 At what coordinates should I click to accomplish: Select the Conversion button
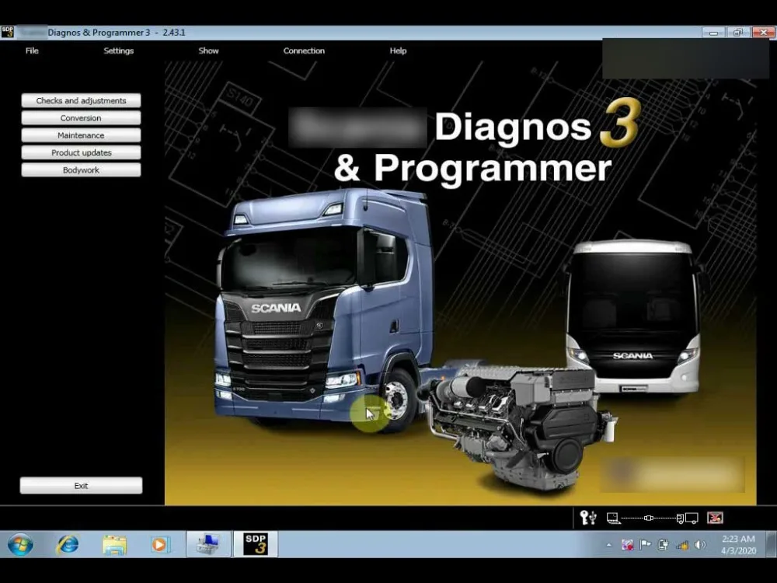(x=82, y=118)
